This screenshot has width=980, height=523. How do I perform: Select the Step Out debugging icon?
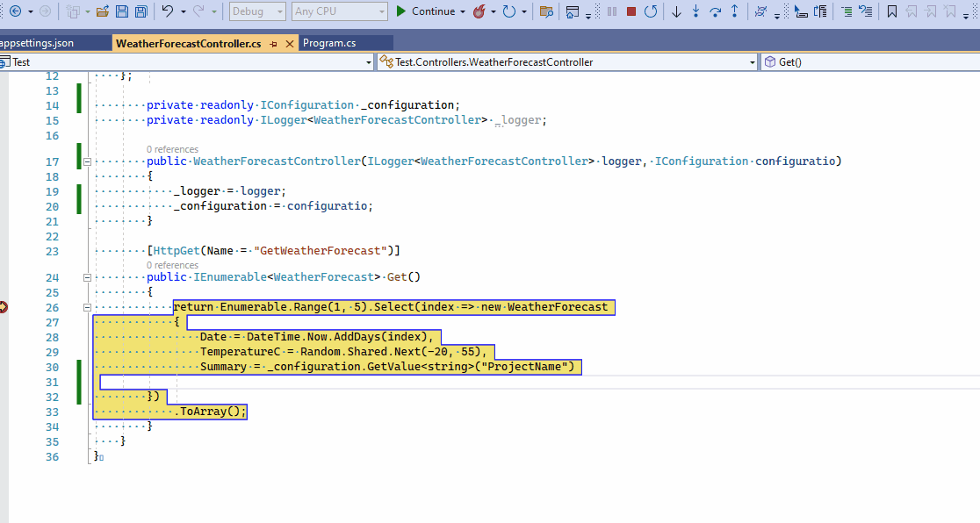(734, 11)
